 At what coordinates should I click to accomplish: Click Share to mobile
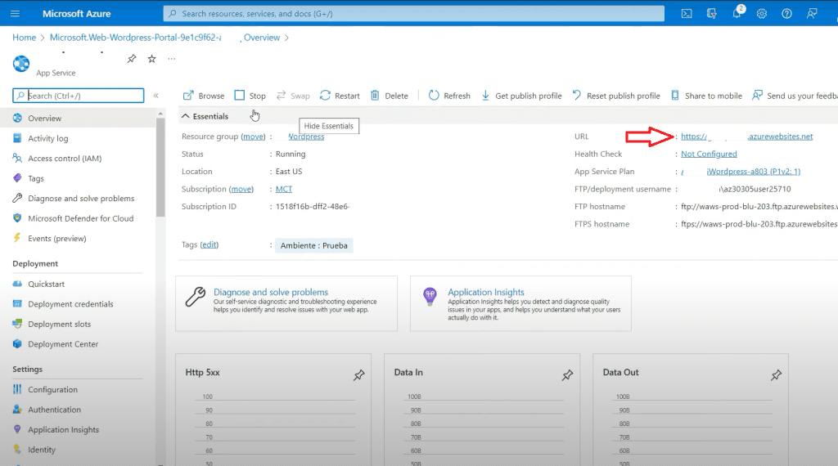[x=706, y=96]
